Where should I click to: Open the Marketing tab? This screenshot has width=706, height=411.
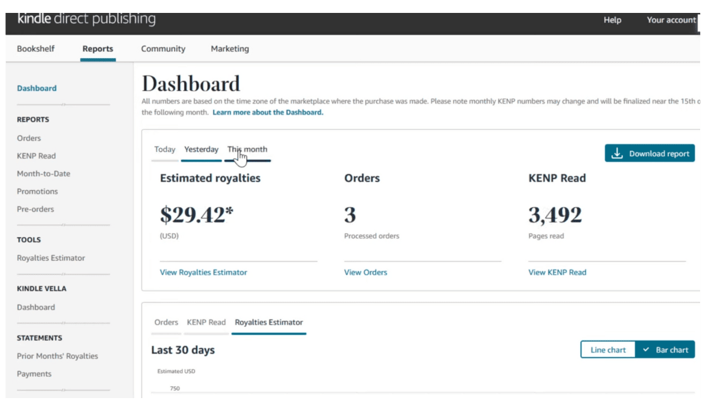[x=229, y=49]
